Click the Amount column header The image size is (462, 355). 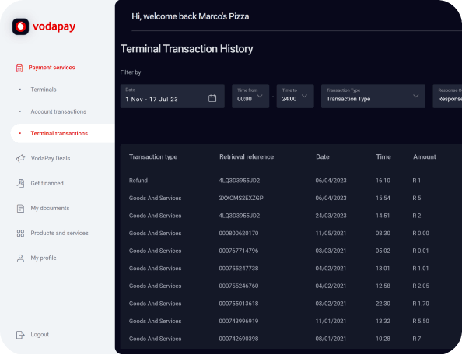pyautogui.click(x=425, y=156)
